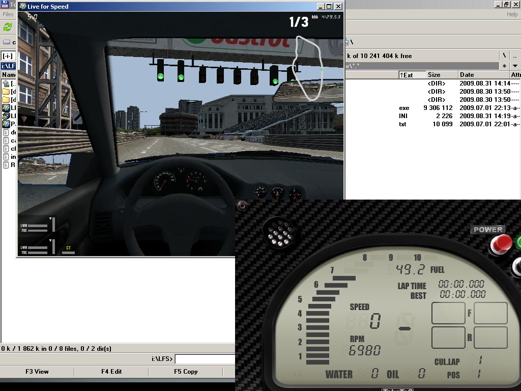Click the root directory backslash button
521x391 pixels.
tap(504, 55)
